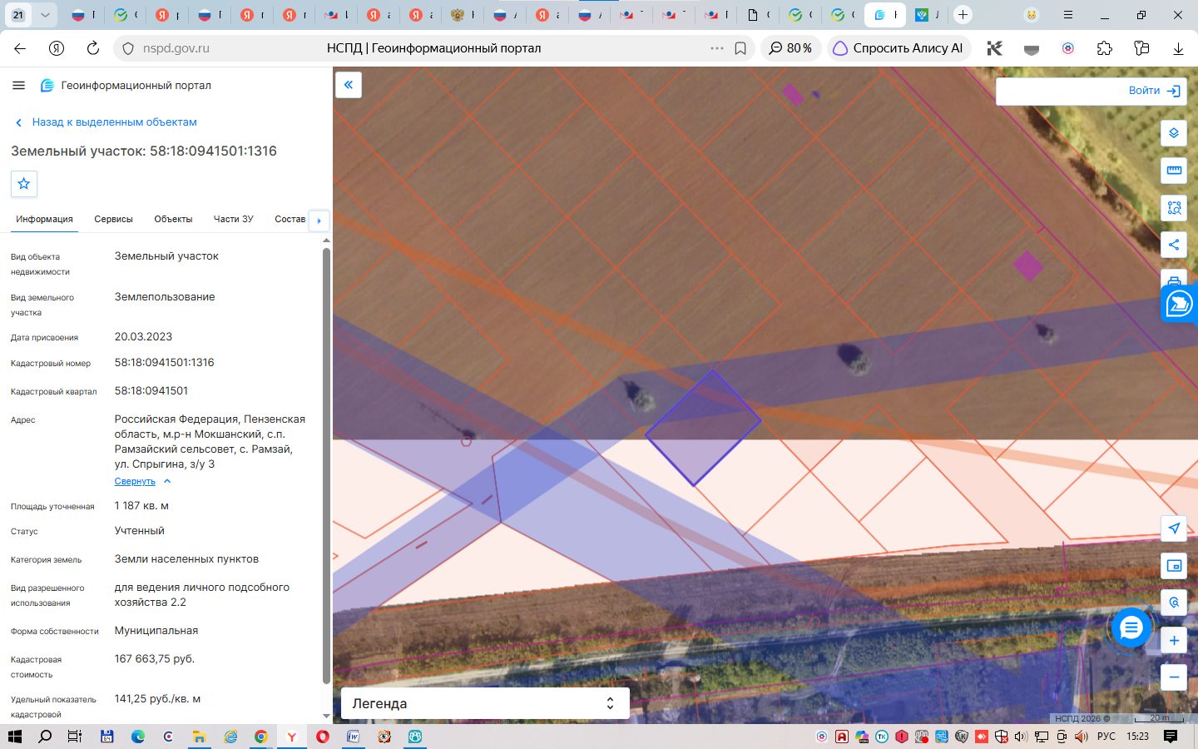The image size is (1198, 749).
Task: Add parcel to favorites with star icon
Action: 24,184
